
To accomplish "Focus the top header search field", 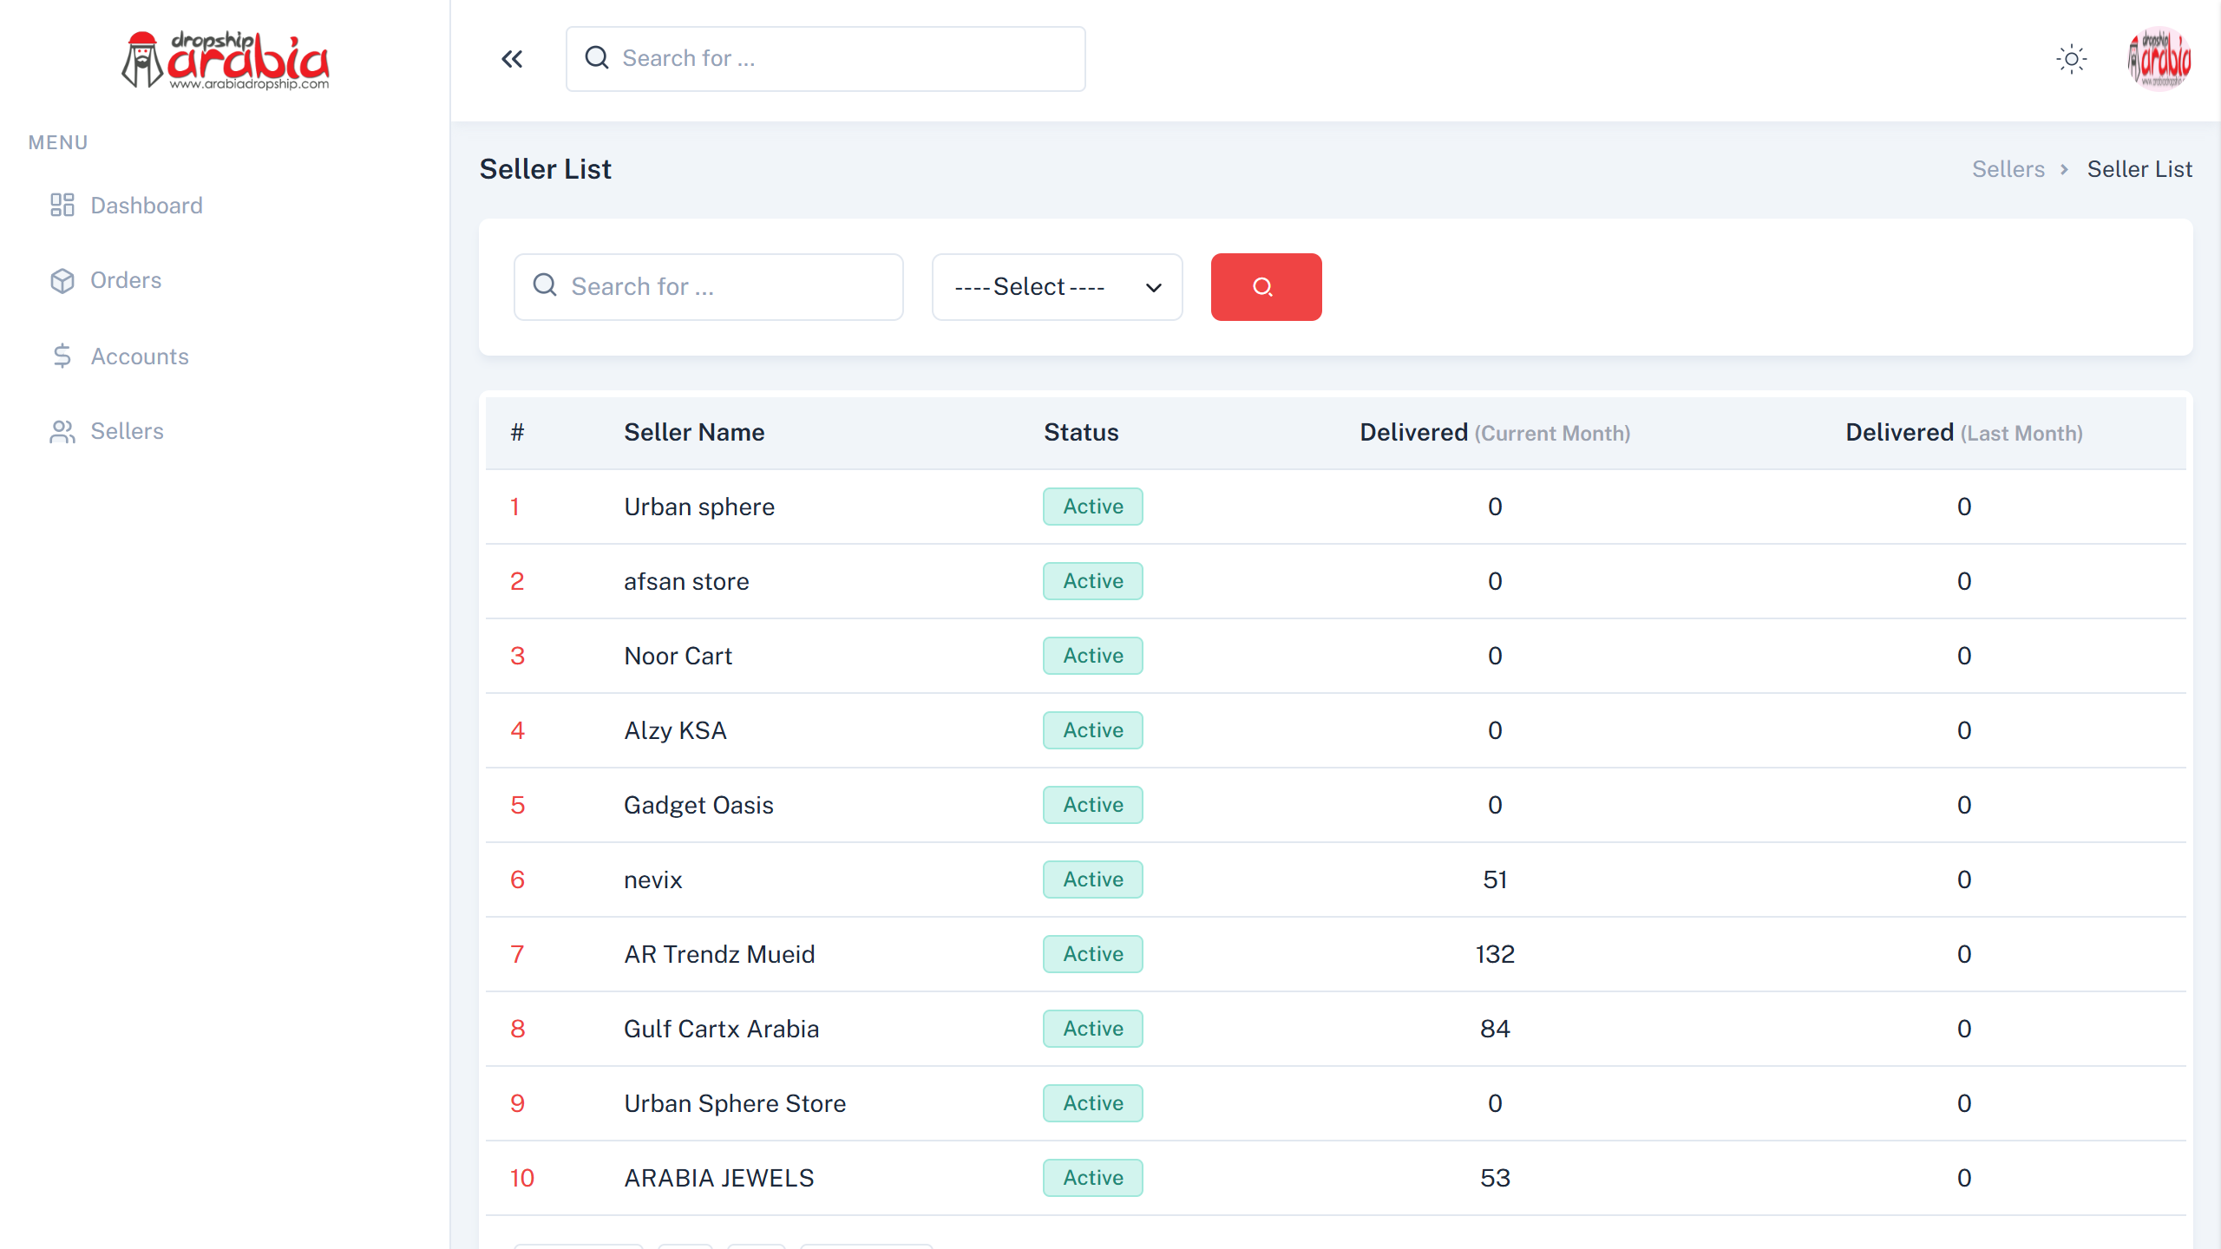I will (824, 59).
